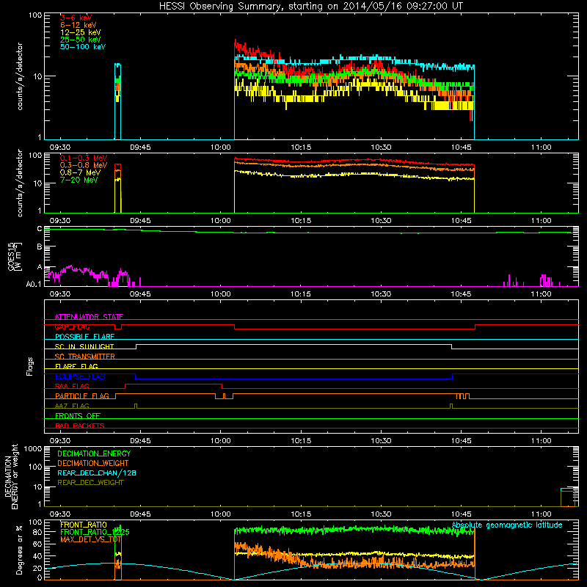
Task: Click the 10:30 time tick under GOES panel
Action: [381, 294]
